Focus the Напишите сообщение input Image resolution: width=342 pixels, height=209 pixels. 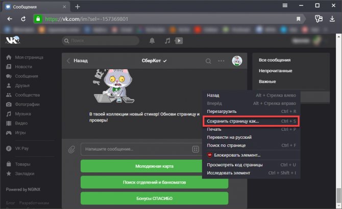coord(141,149)
